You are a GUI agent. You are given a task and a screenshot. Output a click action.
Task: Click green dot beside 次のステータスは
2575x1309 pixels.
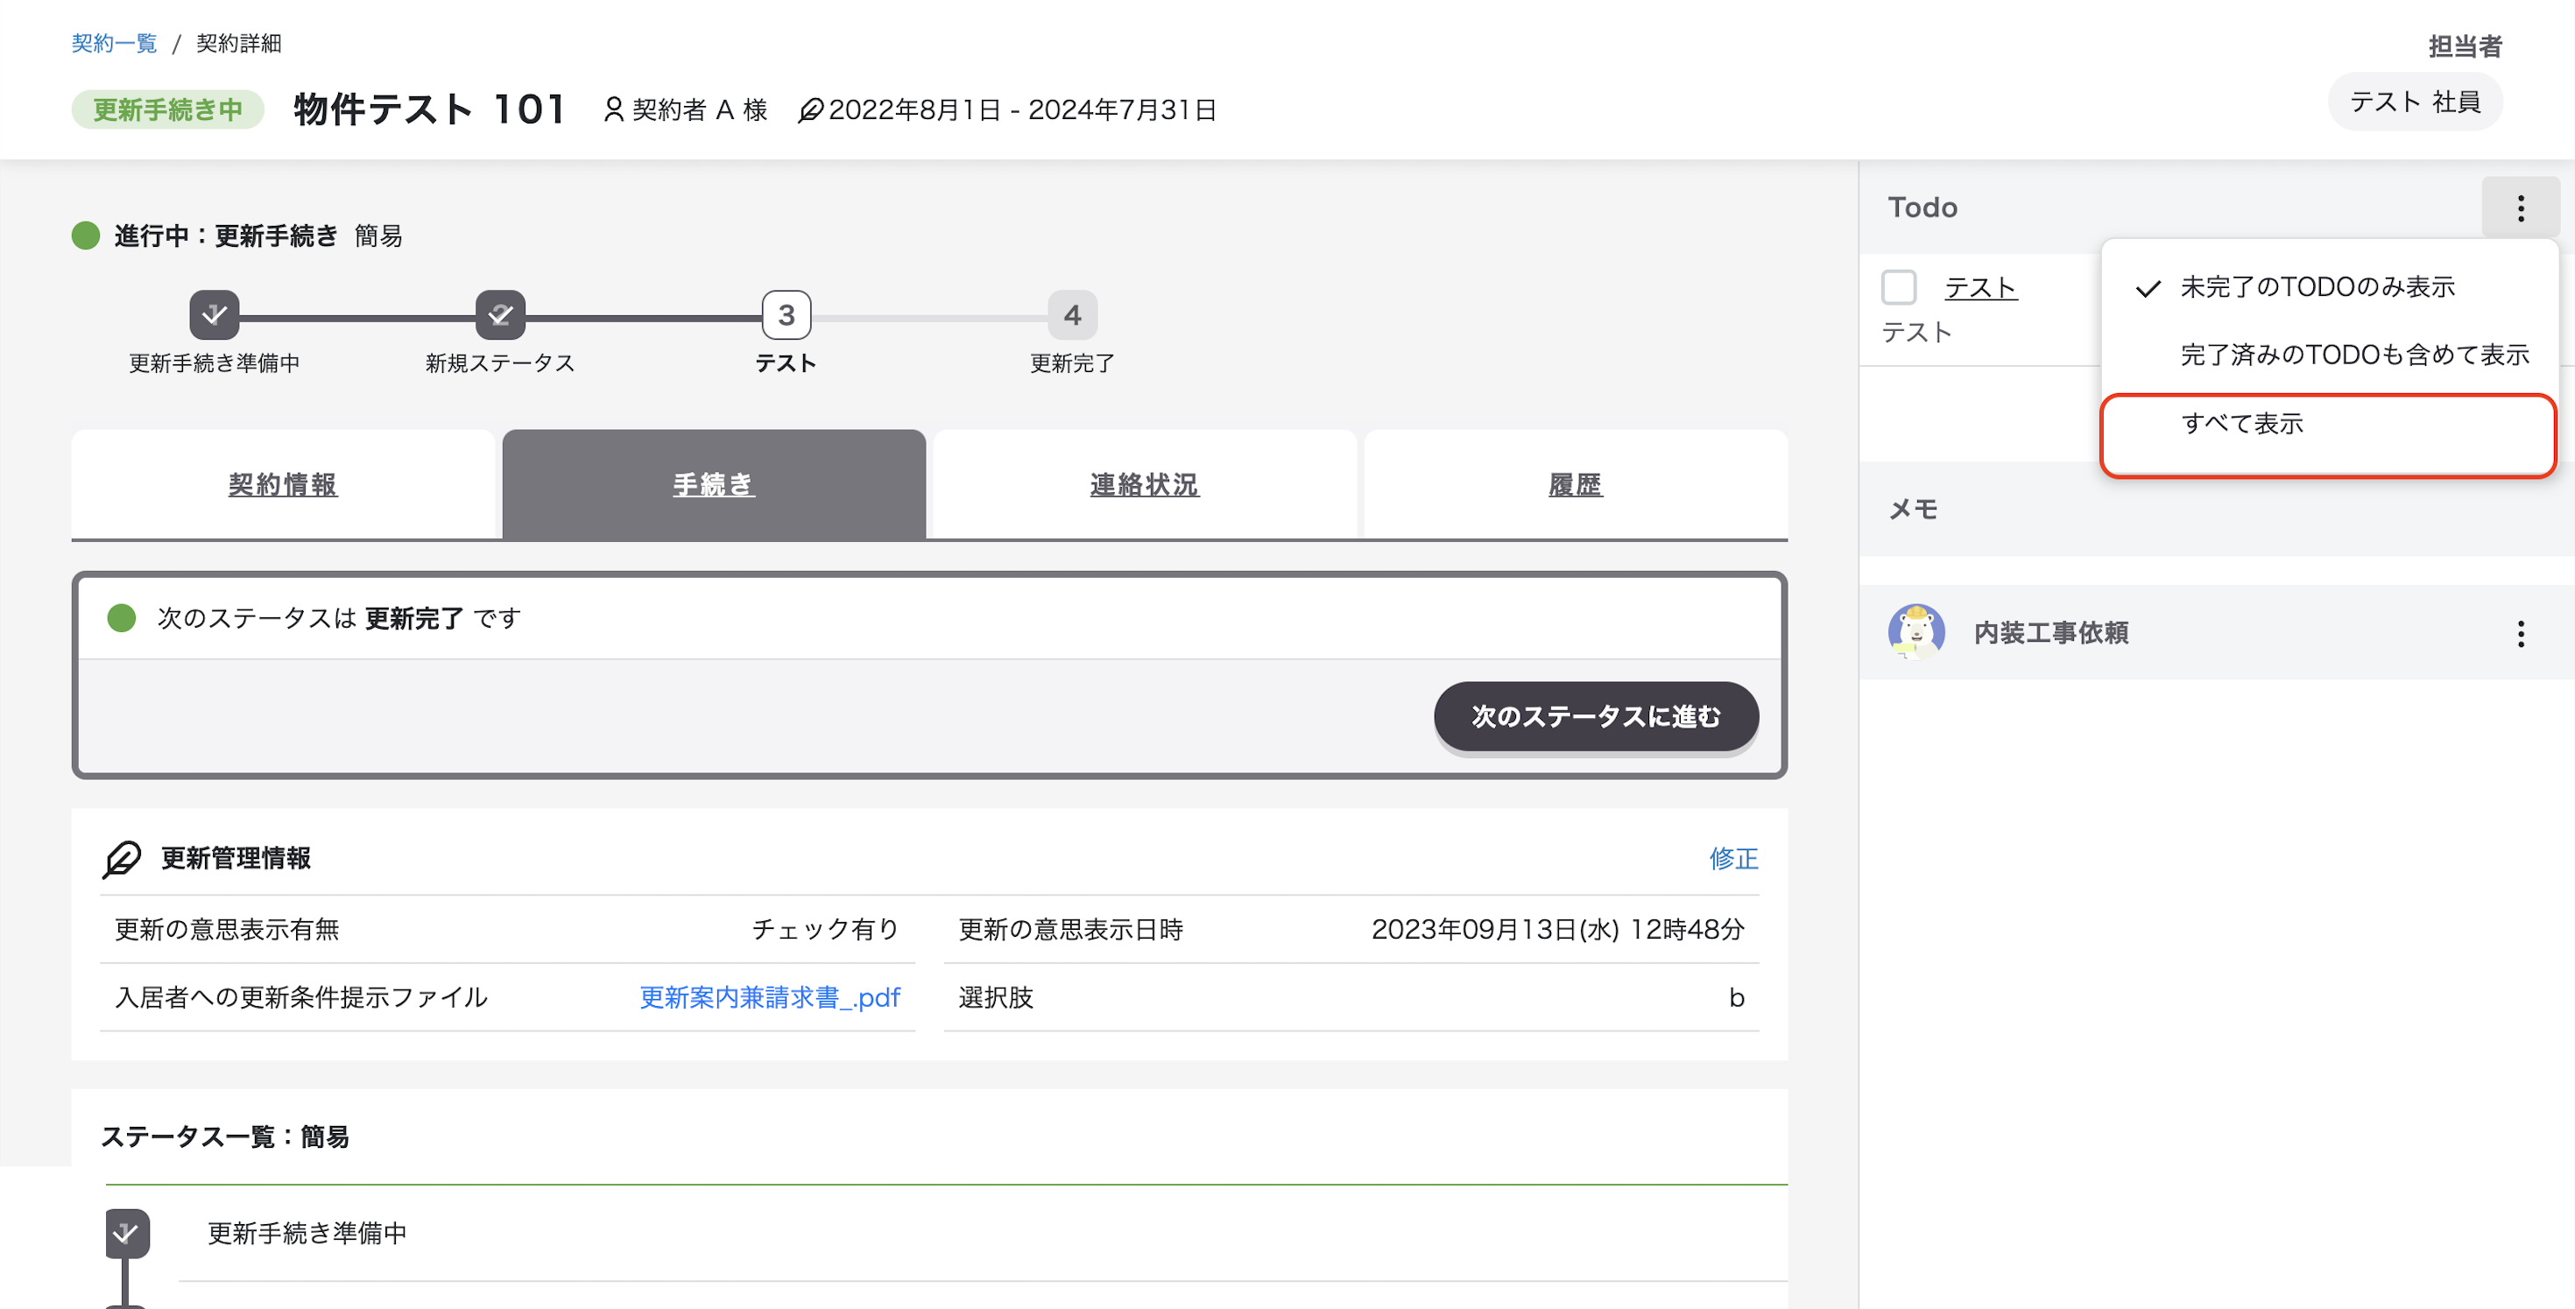(121, 618)
